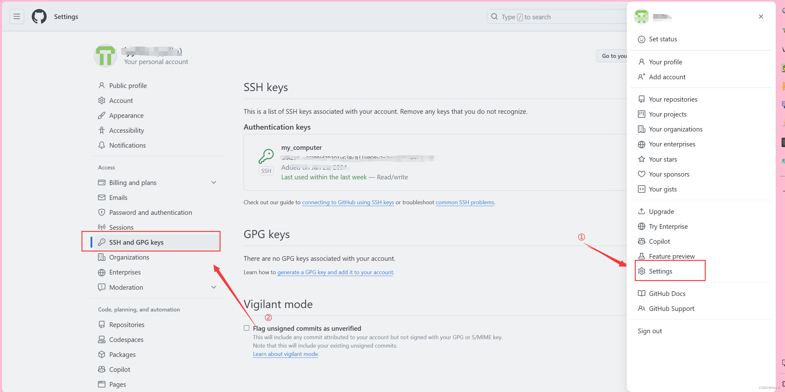
Task: Click the Copilot icon in user menu
Action: 641,242
